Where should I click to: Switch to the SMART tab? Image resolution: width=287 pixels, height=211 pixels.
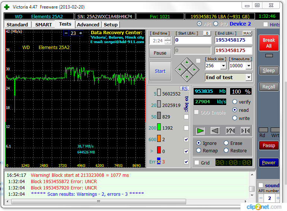[x=44, y=25]
